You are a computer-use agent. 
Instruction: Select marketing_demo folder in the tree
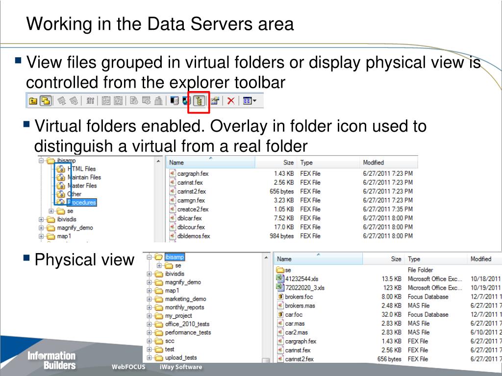coord(186,299)
